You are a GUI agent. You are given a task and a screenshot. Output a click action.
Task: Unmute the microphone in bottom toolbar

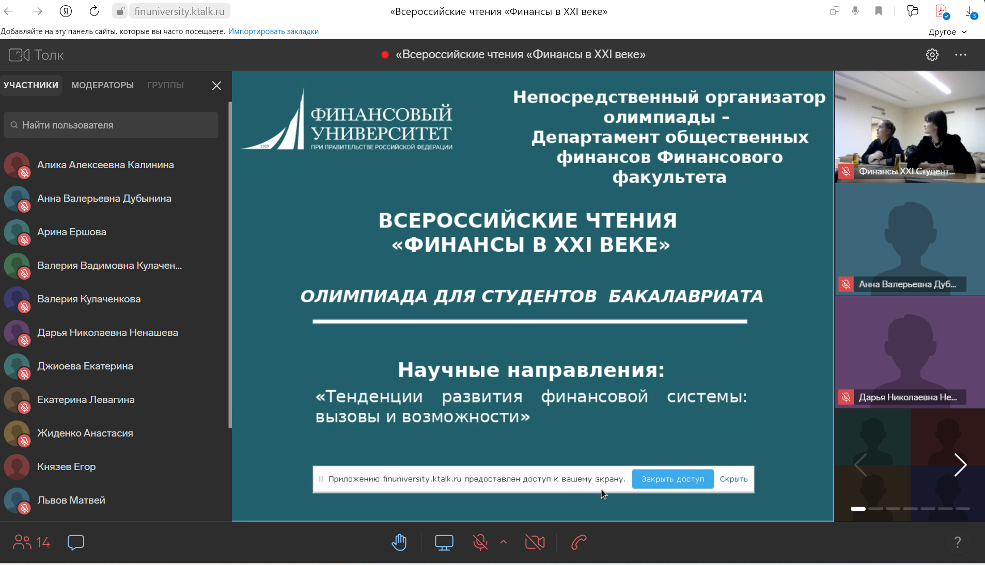pyautogui.click(x=480, y=542)
